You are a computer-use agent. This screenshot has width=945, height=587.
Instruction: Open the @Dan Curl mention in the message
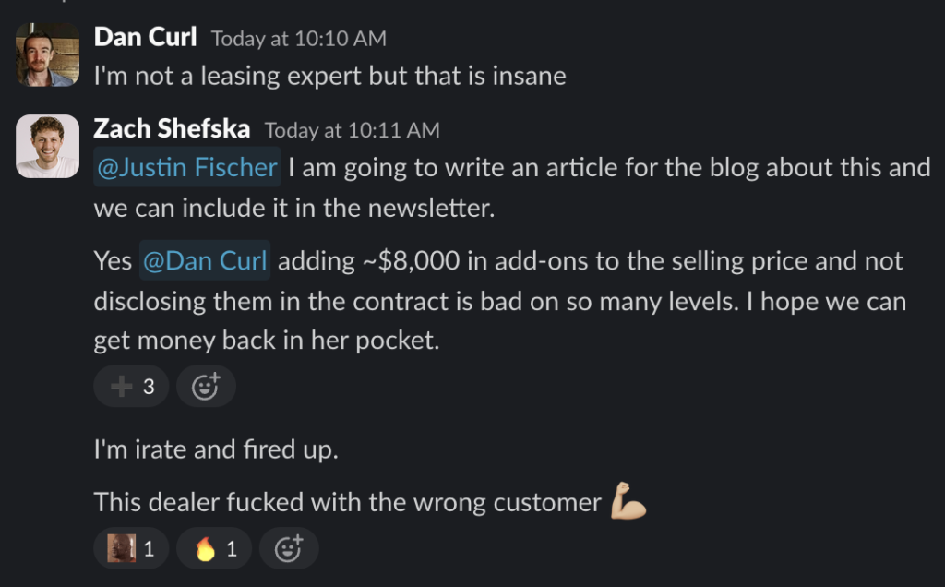[205, 260]
